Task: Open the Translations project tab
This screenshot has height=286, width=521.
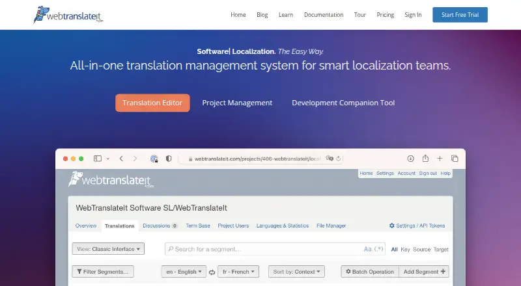Action: pos(120,226)
